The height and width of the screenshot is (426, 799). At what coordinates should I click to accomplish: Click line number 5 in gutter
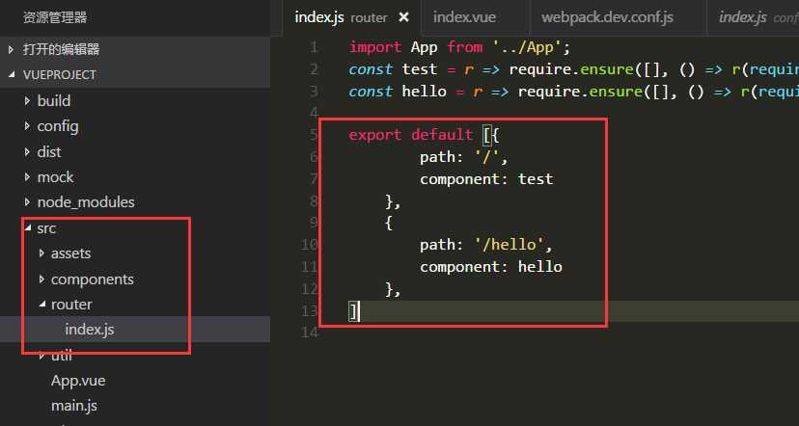click(314, 135)
